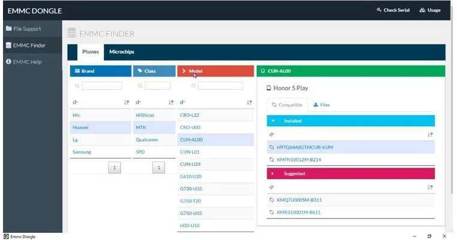Click the Suggested list sort icon
Screen dimensions: 457x240
(x=430, y=187)
